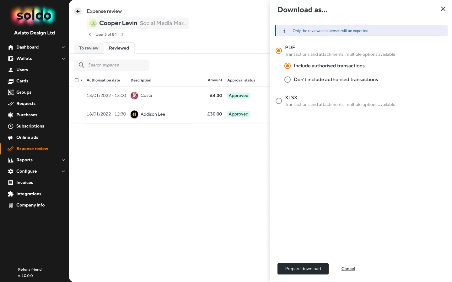Click the Users person icon
Screen dimensions: 452x282
click(11, 70)
